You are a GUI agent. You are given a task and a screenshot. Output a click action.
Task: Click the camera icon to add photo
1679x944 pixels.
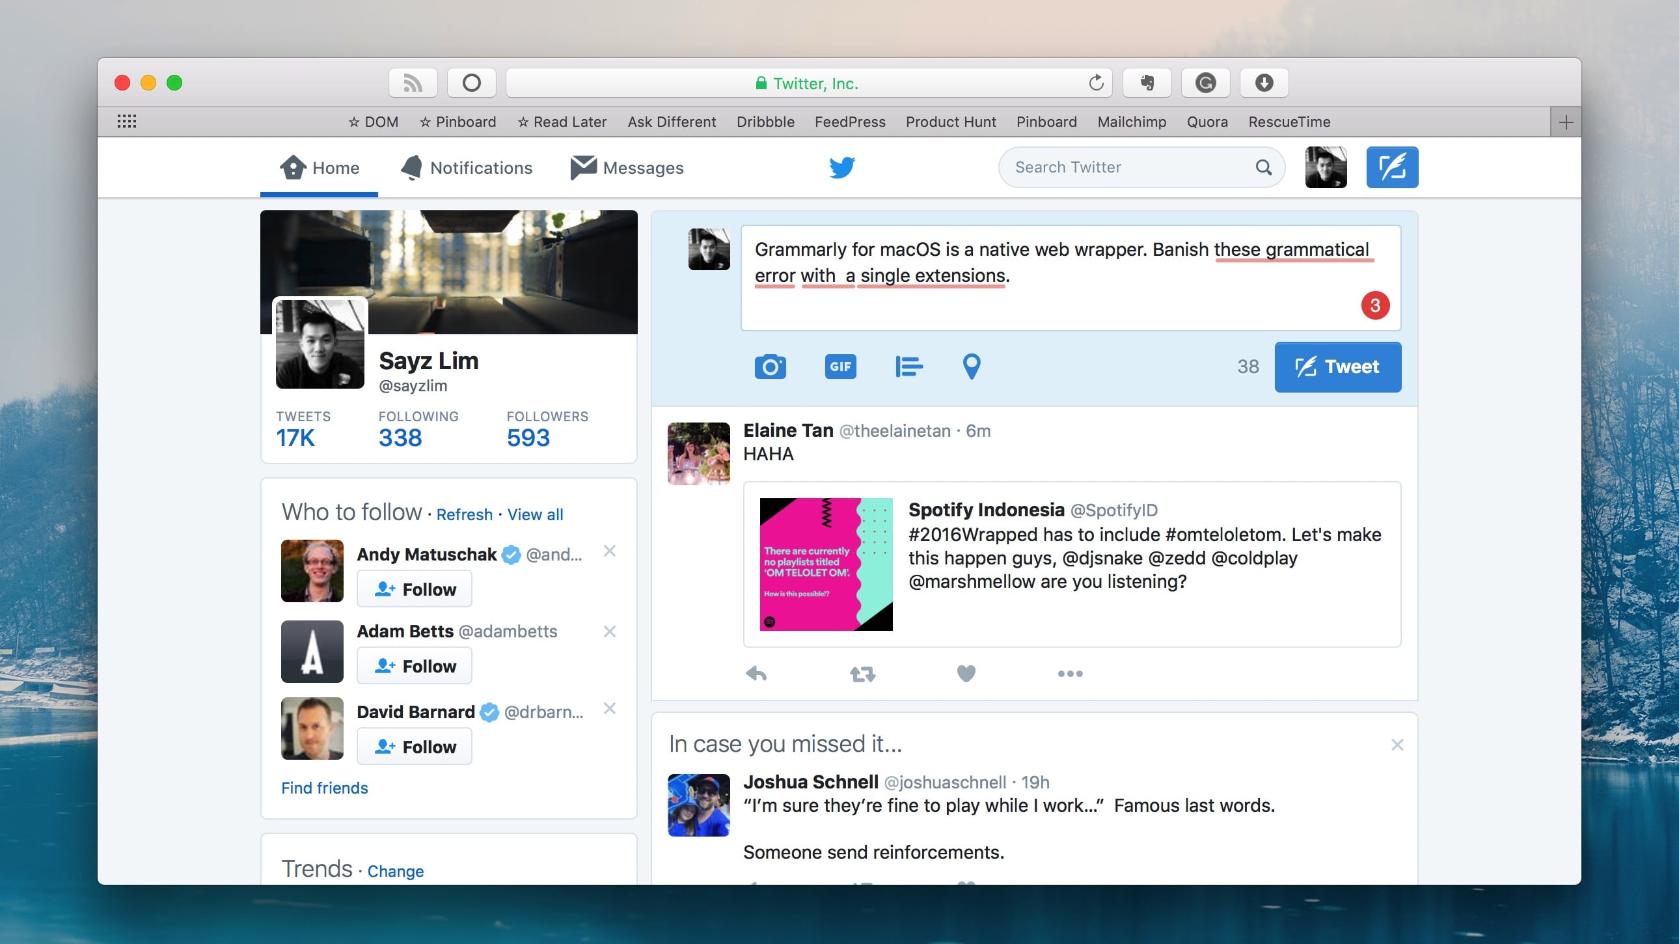[771, 367]
